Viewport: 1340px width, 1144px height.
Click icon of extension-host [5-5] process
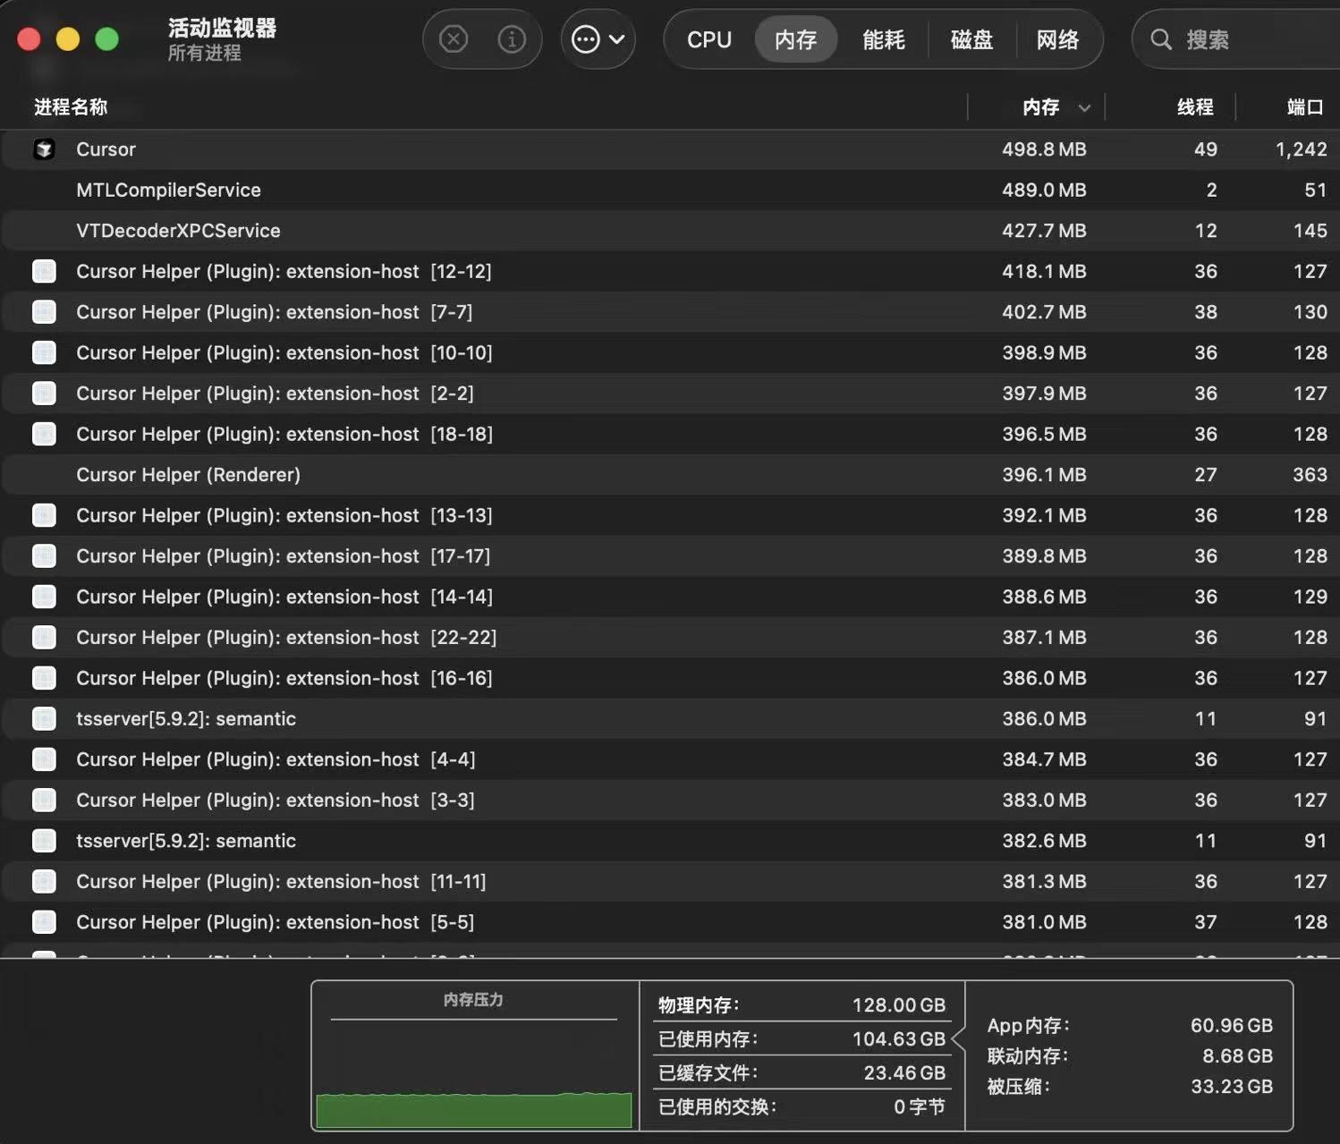[44, 921]
